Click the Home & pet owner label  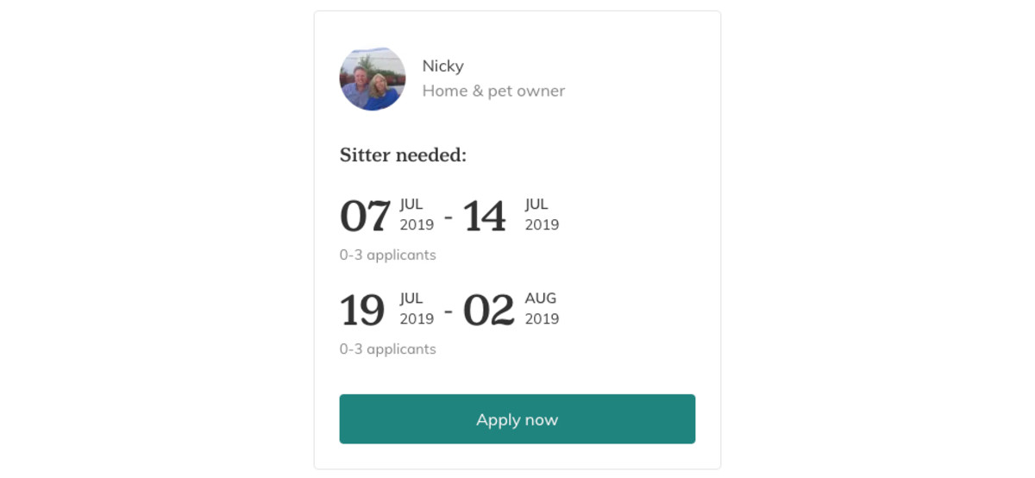[493, 91]
